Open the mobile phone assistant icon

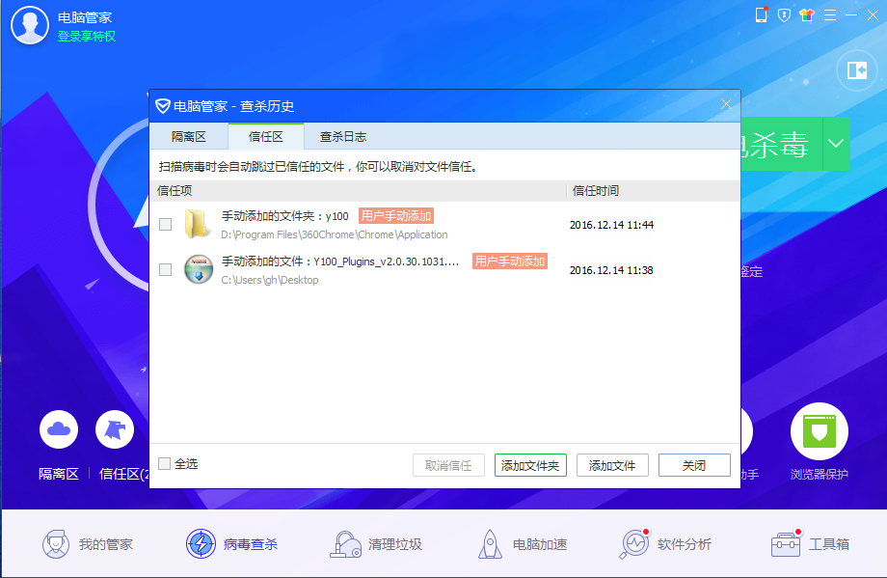pos(761,14)
